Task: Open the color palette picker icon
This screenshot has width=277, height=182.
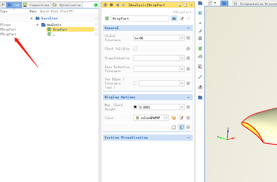Action: pyautogui.click(x=174, y=118)
